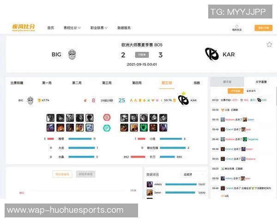Click the 疾风比分 site logo
The height and width of the screenshot is (222, 277).
tap(24, 28)
